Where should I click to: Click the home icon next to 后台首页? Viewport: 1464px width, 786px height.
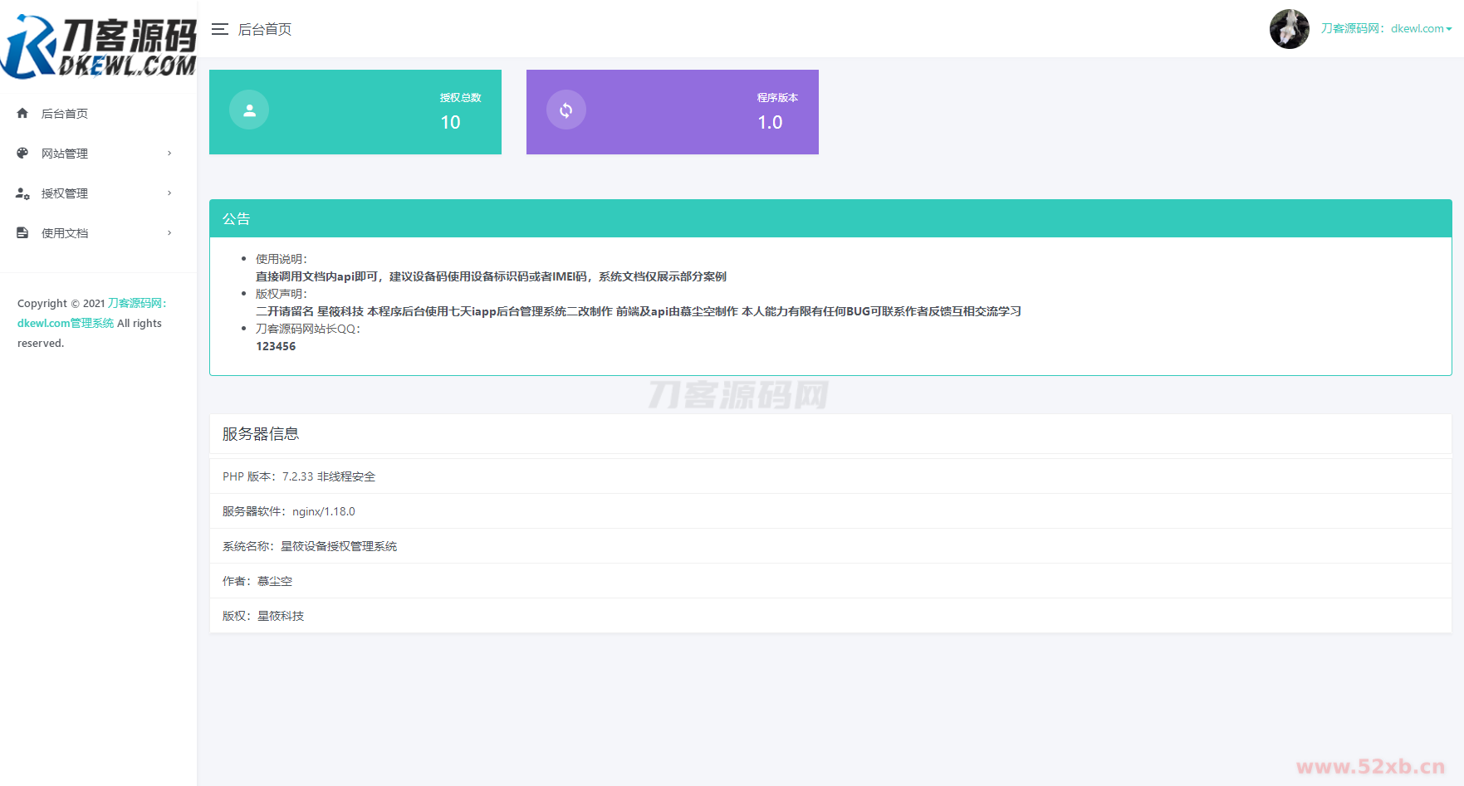tap(22, 113)
